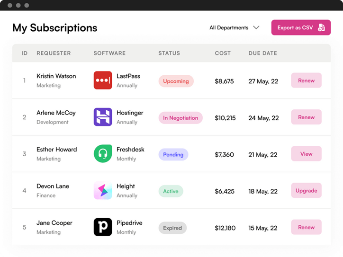Expand the department filter chevron arrow
Screen dimensions: 343x257
click(x=256, y=27)
